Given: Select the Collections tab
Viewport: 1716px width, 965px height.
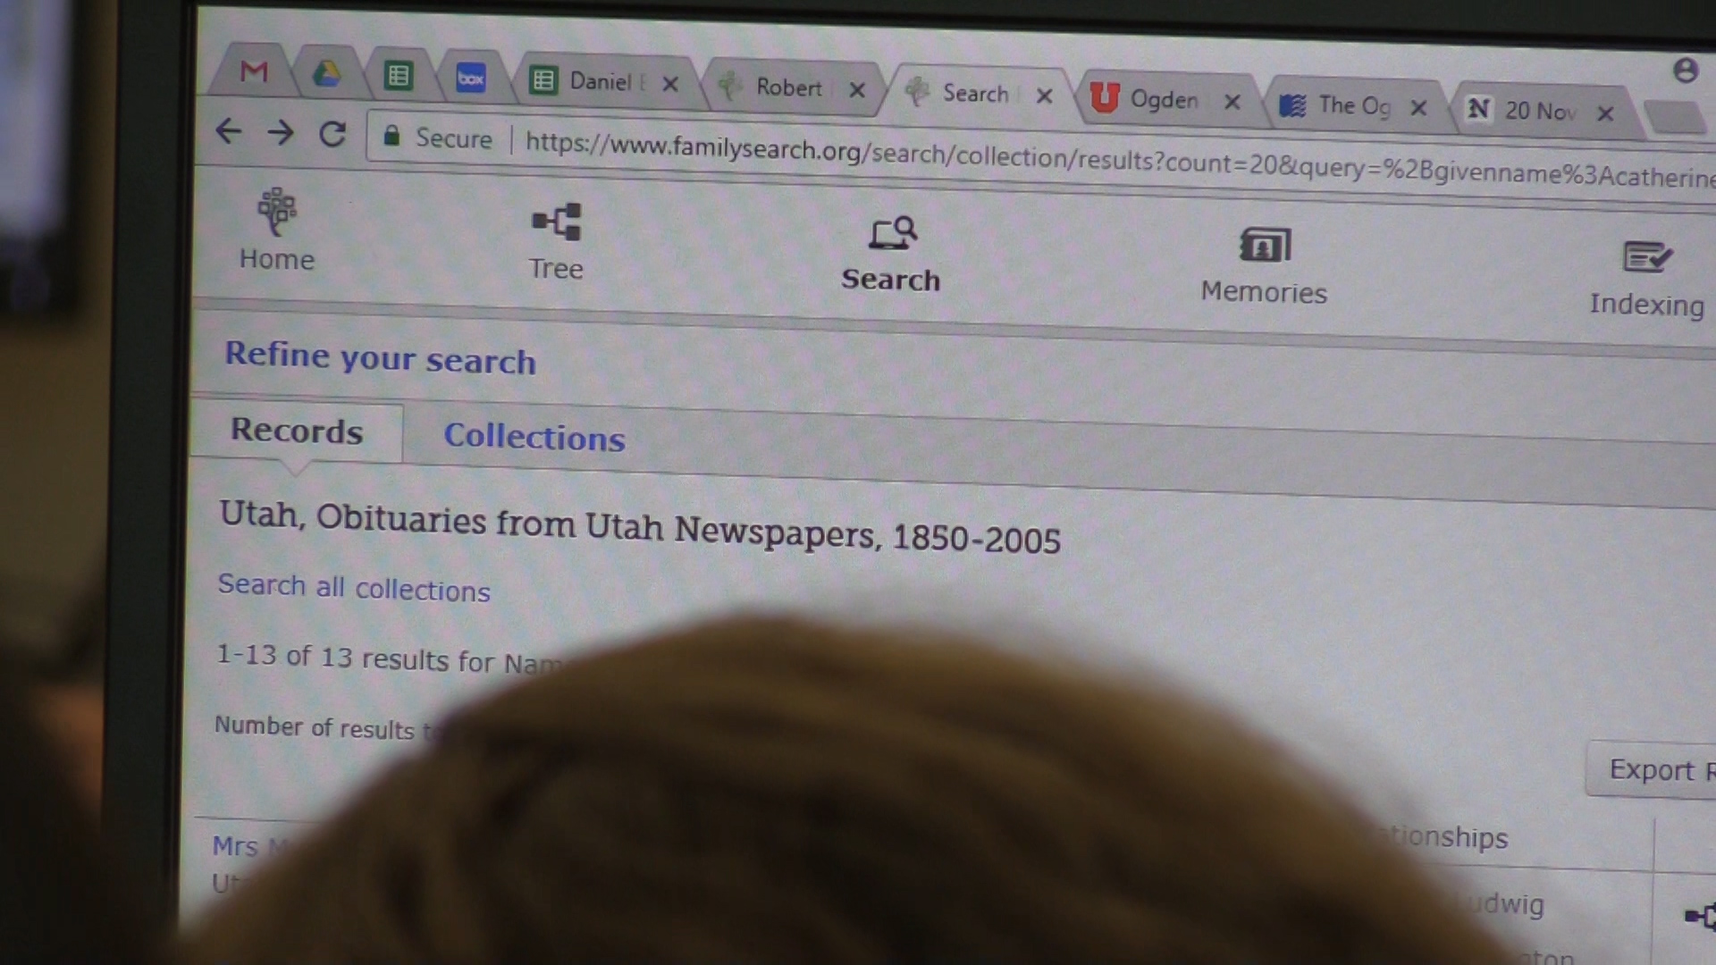Looking at the screenshot, I should click(x=534, y=437).
